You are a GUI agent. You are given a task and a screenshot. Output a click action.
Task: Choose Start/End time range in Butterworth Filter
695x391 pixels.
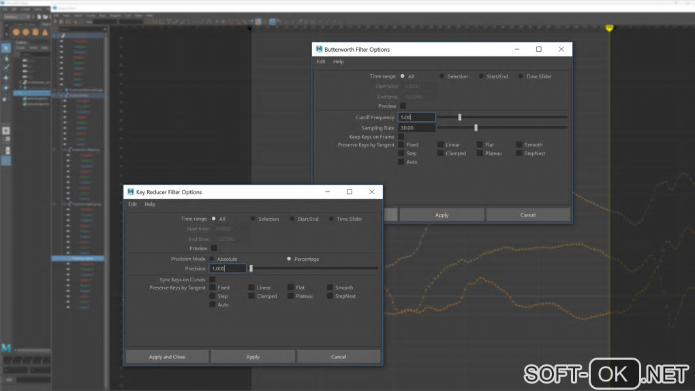coord(481,76)
